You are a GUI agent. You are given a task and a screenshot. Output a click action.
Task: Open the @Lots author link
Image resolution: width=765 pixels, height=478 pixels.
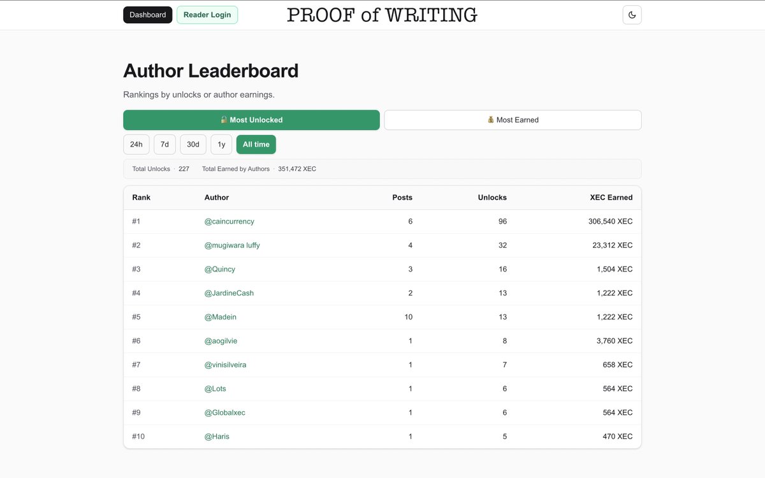point(215,389)
